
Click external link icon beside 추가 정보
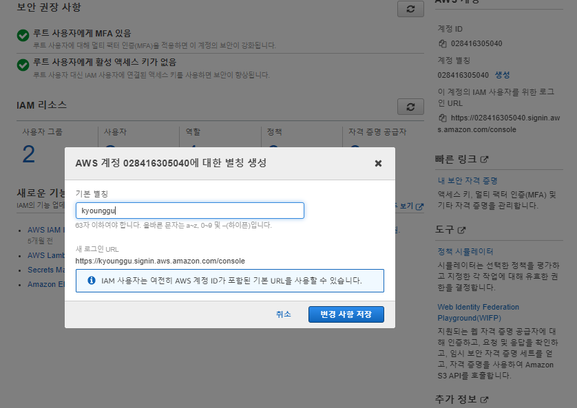(484, 400)
